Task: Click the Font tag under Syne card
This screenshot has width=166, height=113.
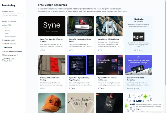Action: click(x=43, y=50)
